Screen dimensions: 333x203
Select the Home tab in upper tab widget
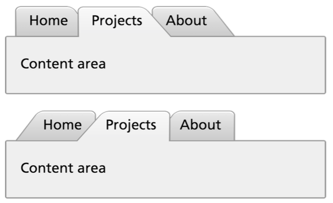(48, 21)
